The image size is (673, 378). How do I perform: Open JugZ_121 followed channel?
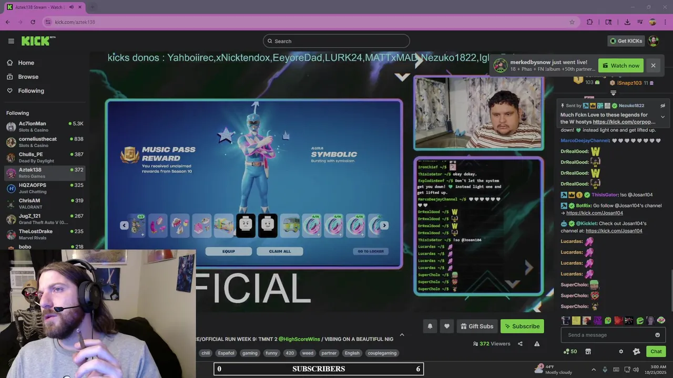pos(45,219)
